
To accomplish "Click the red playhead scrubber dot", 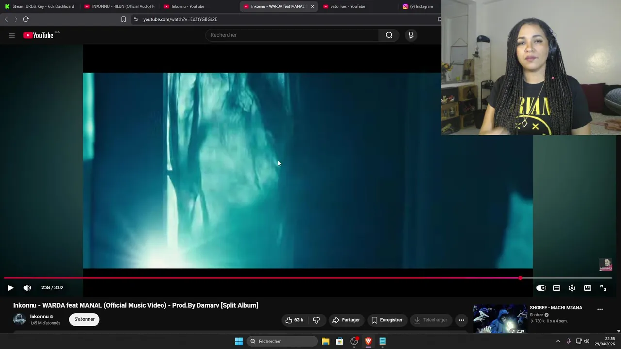I will point(520,278).
